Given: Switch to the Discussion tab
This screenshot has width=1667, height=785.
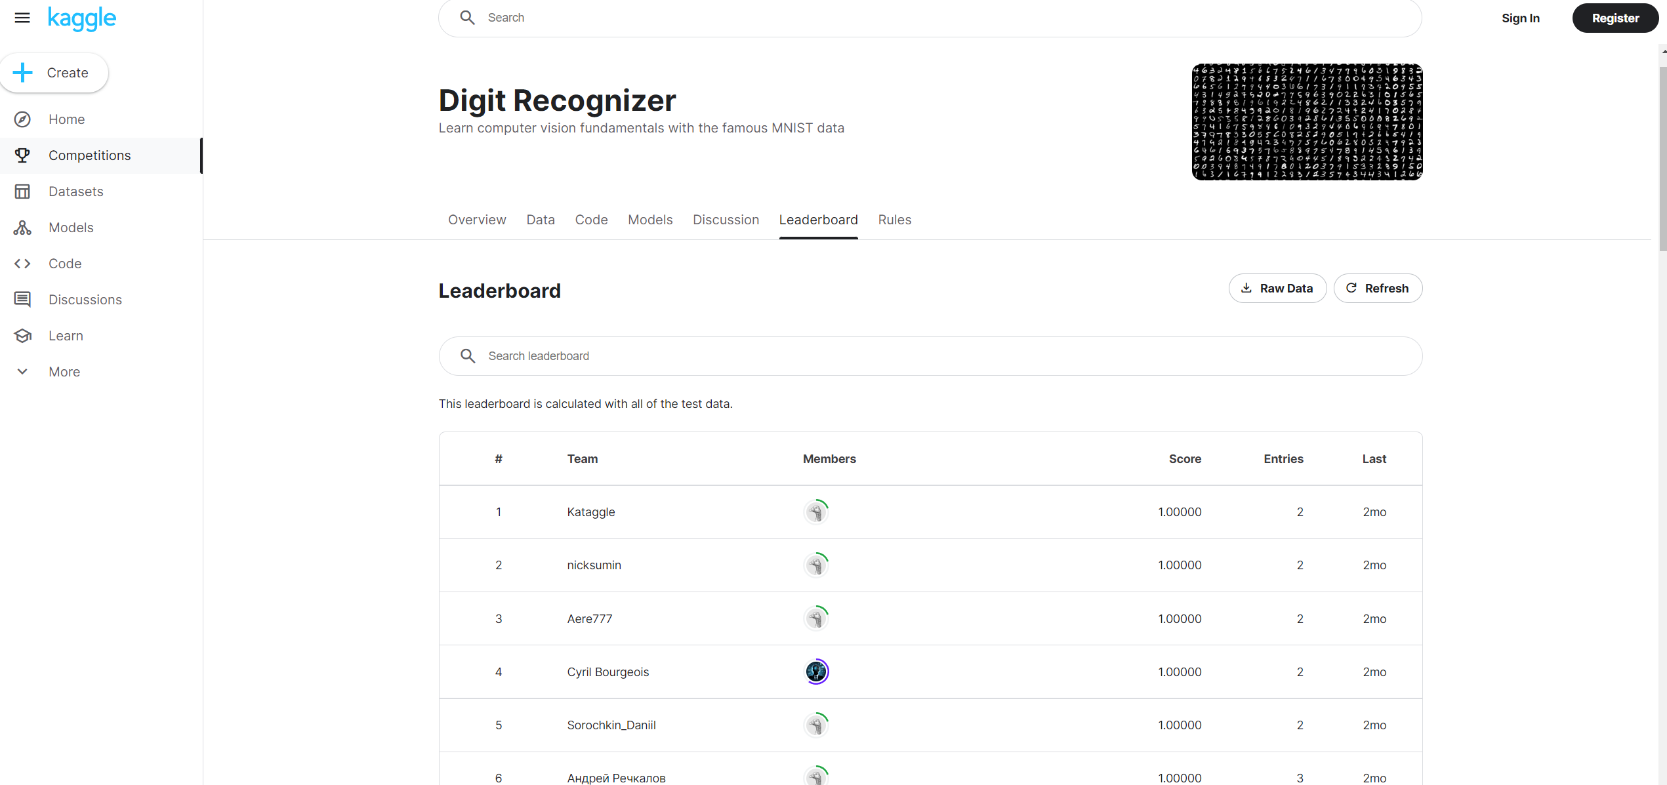Looking at the screenshot, I should [726, 220].
